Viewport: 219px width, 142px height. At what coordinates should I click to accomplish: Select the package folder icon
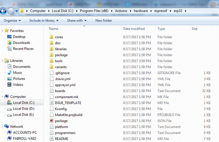click(51, 55)
